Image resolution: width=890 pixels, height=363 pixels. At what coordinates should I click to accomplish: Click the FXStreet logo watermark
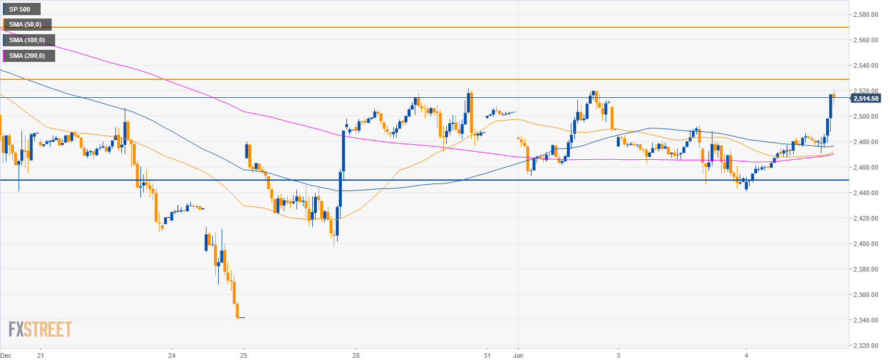click(x=40, y=329)
